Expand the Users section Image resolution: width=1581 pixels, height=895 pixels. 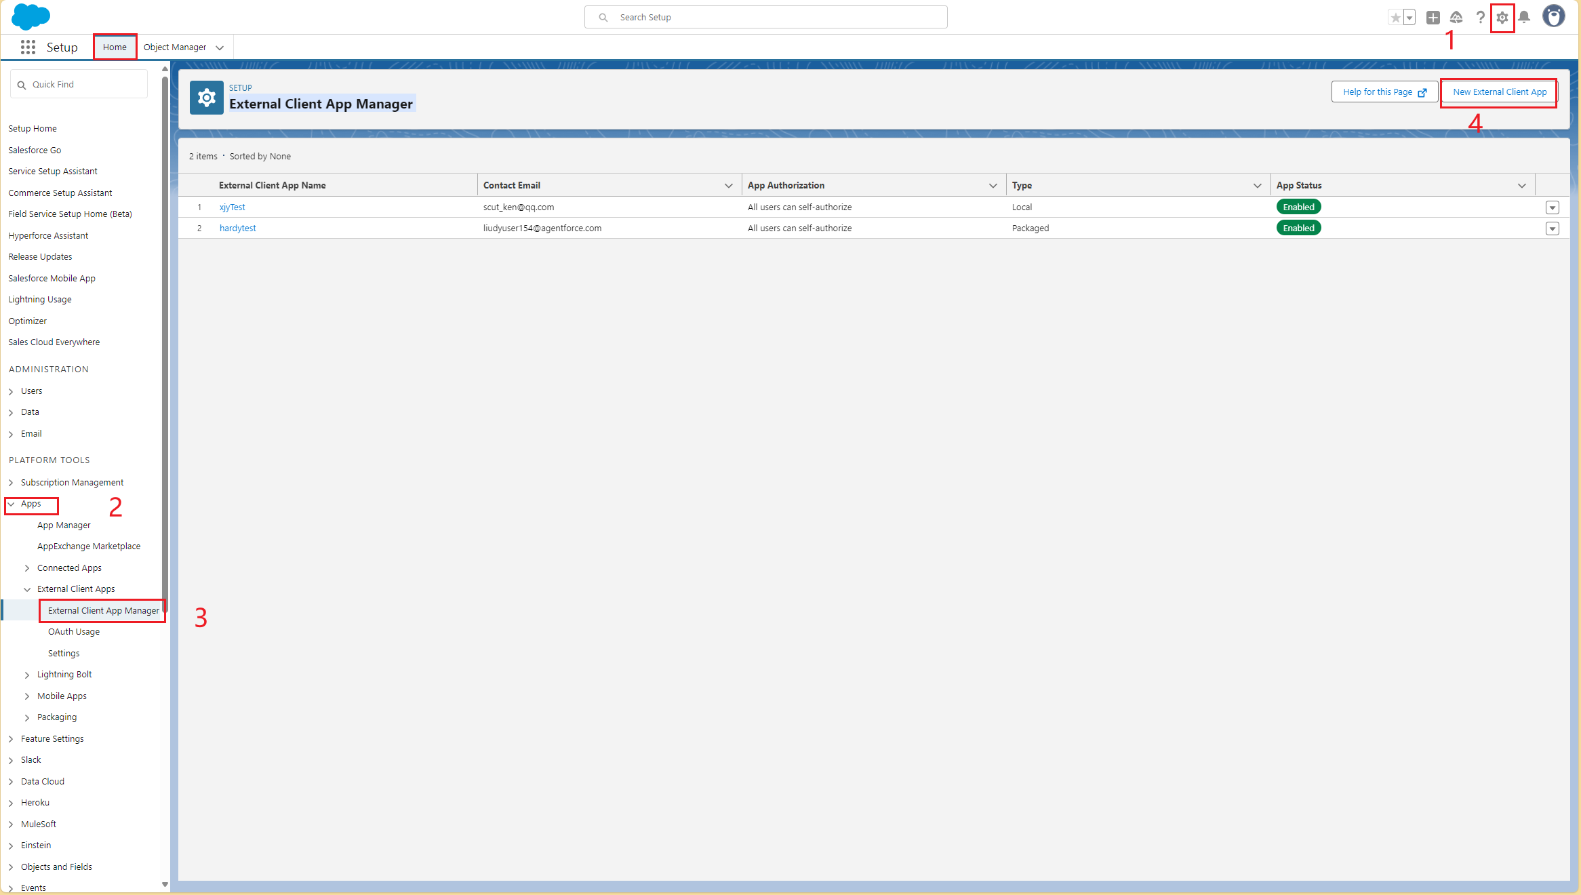11,391
